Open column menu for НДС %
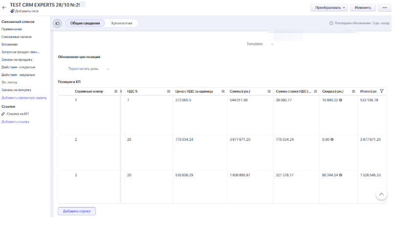Viewport: 394px width, 228px height. tap(169, 92)
